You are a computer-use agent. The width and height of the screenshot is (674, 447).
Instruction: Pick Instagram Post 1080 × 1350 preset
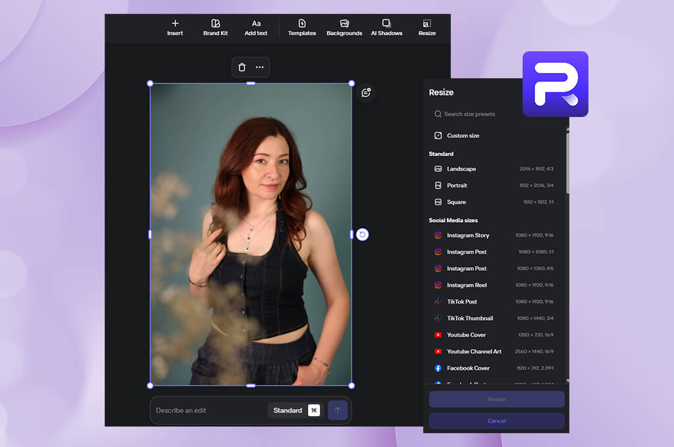coord(494,268)
